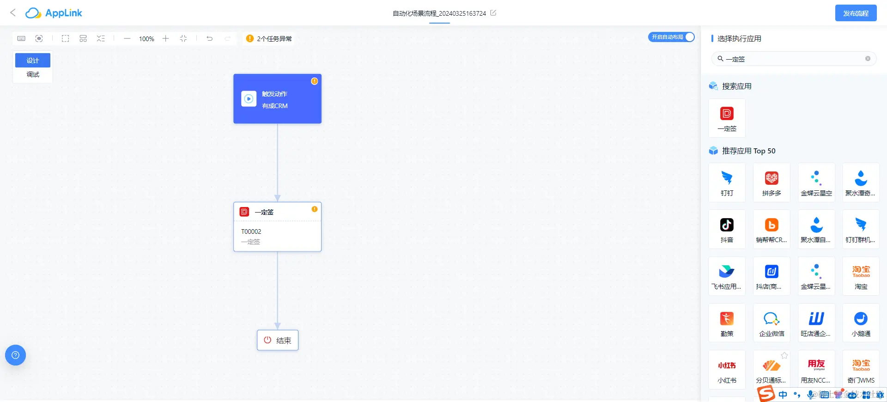Viewport: 887px width, 402px height.
Task: Star the 分贝通标 app as favorite
Action: pos(784,355)
